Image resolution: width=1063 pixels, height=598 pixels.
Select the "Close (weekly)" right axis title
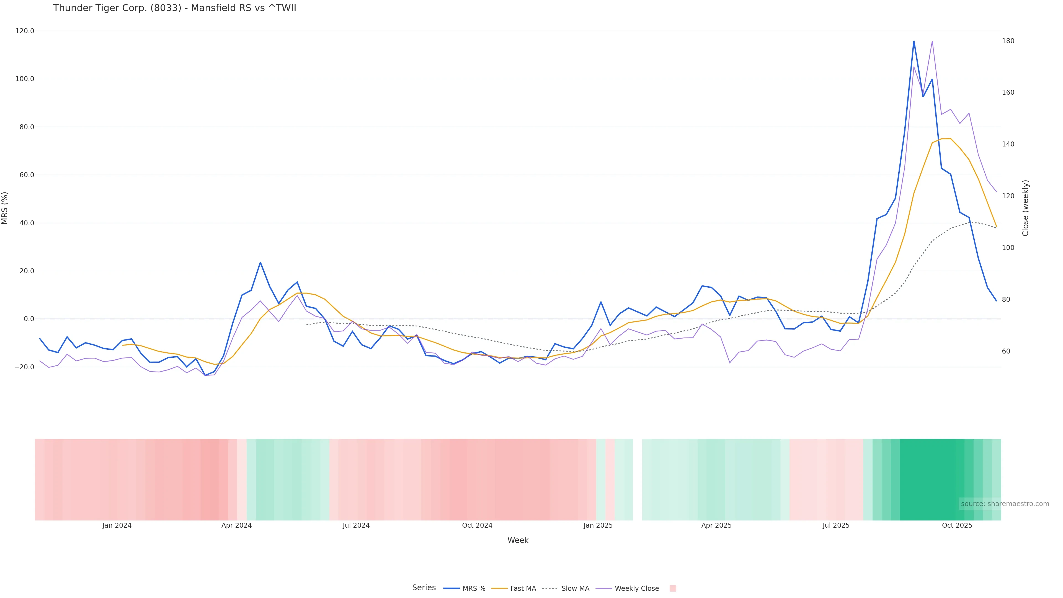click(1025, 208)
